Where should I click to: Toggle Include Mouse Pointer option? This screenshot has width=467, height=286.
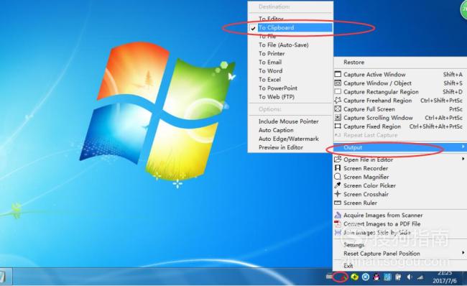click(290, 121)
